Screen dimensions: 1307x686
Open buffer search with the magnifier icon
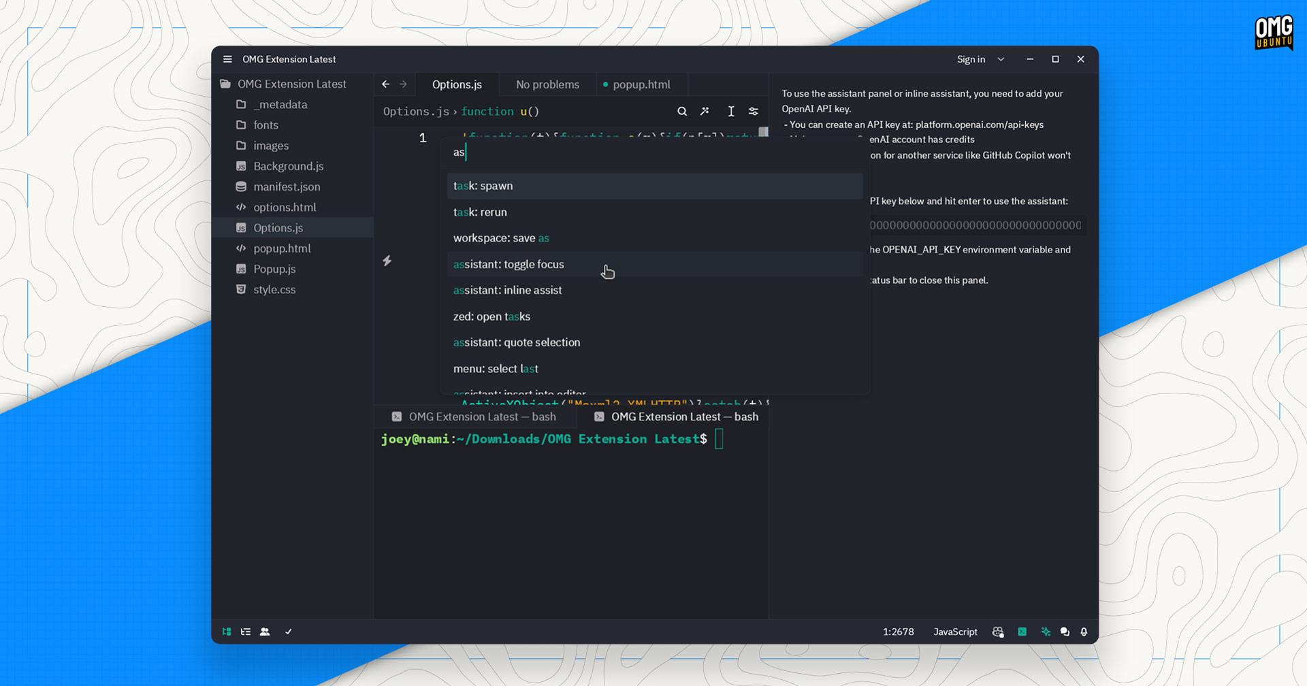coord(681,112)
